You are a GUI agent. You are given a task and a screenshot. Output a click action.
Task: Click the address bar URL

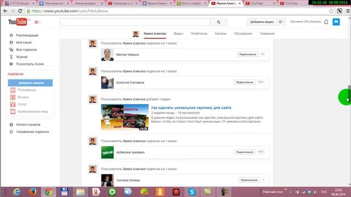pos(70,11)
